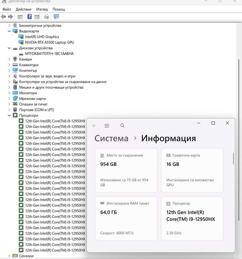Open the Място за съхранение card
Viewport: 242px width, 259px height.
point(126,170)
